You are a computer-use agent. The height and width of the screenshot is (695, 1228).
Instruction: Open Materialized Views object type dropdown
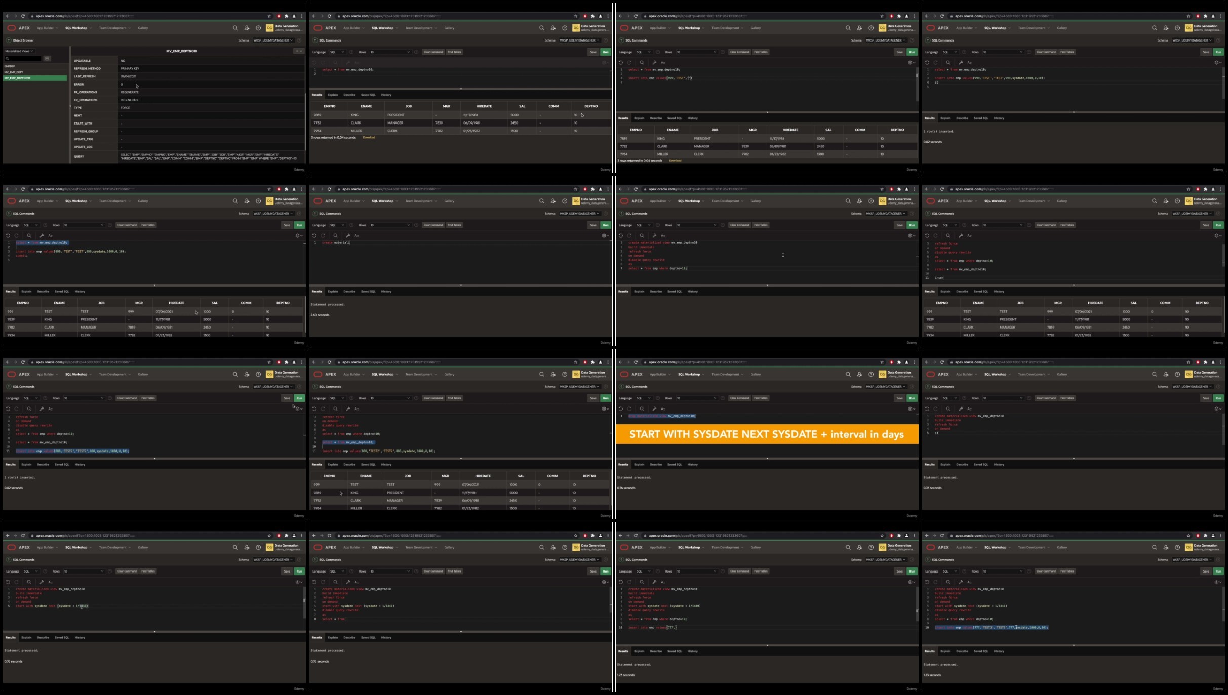(x=19, y=51)
